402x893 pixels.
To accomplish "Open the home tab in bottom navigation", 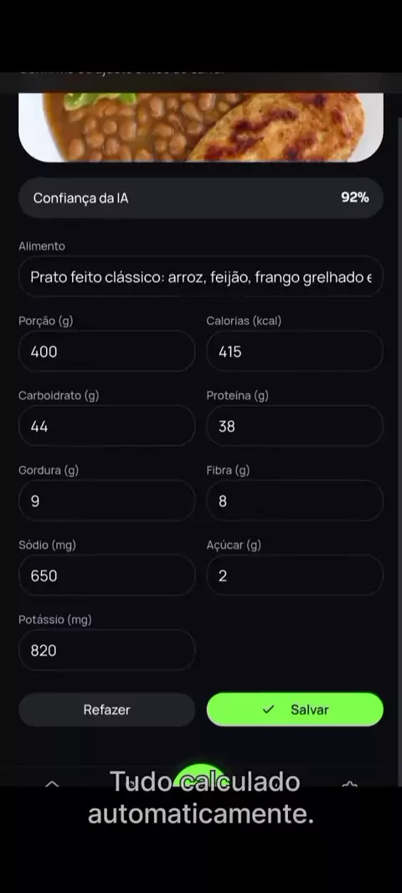I will pyautogui.click(x=52, y=783).
